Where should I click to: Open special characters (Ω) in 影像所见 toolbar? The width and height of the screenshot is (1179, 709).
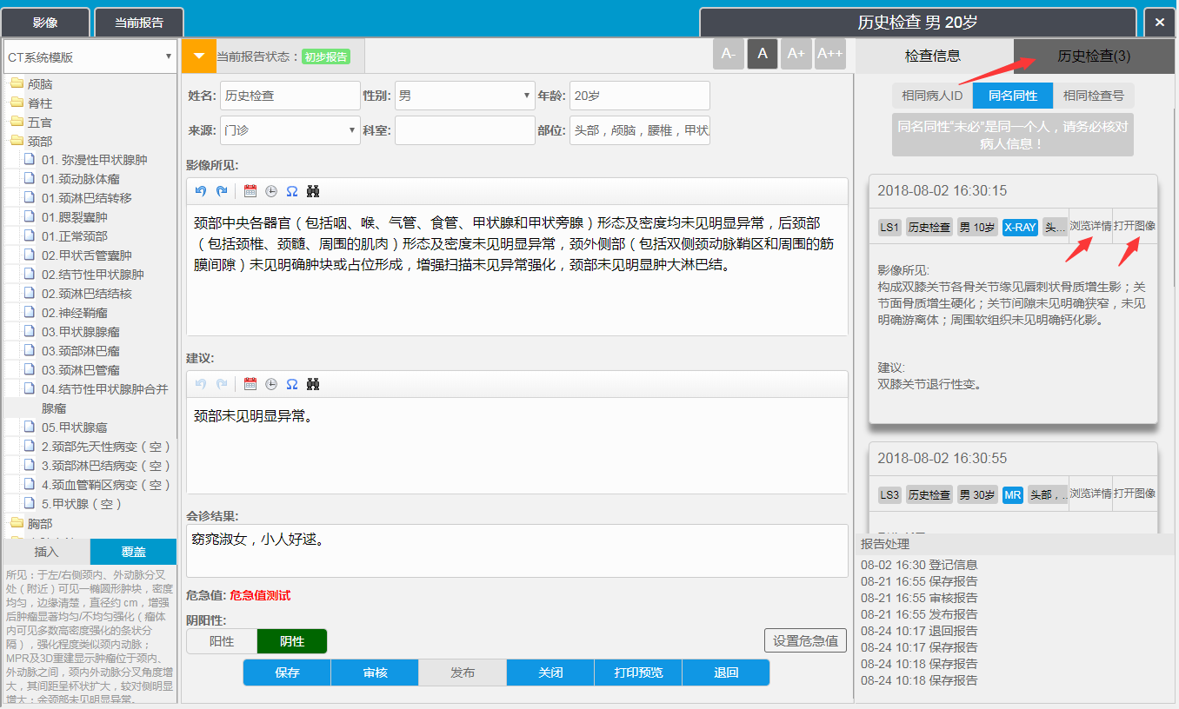click(292, 191)
